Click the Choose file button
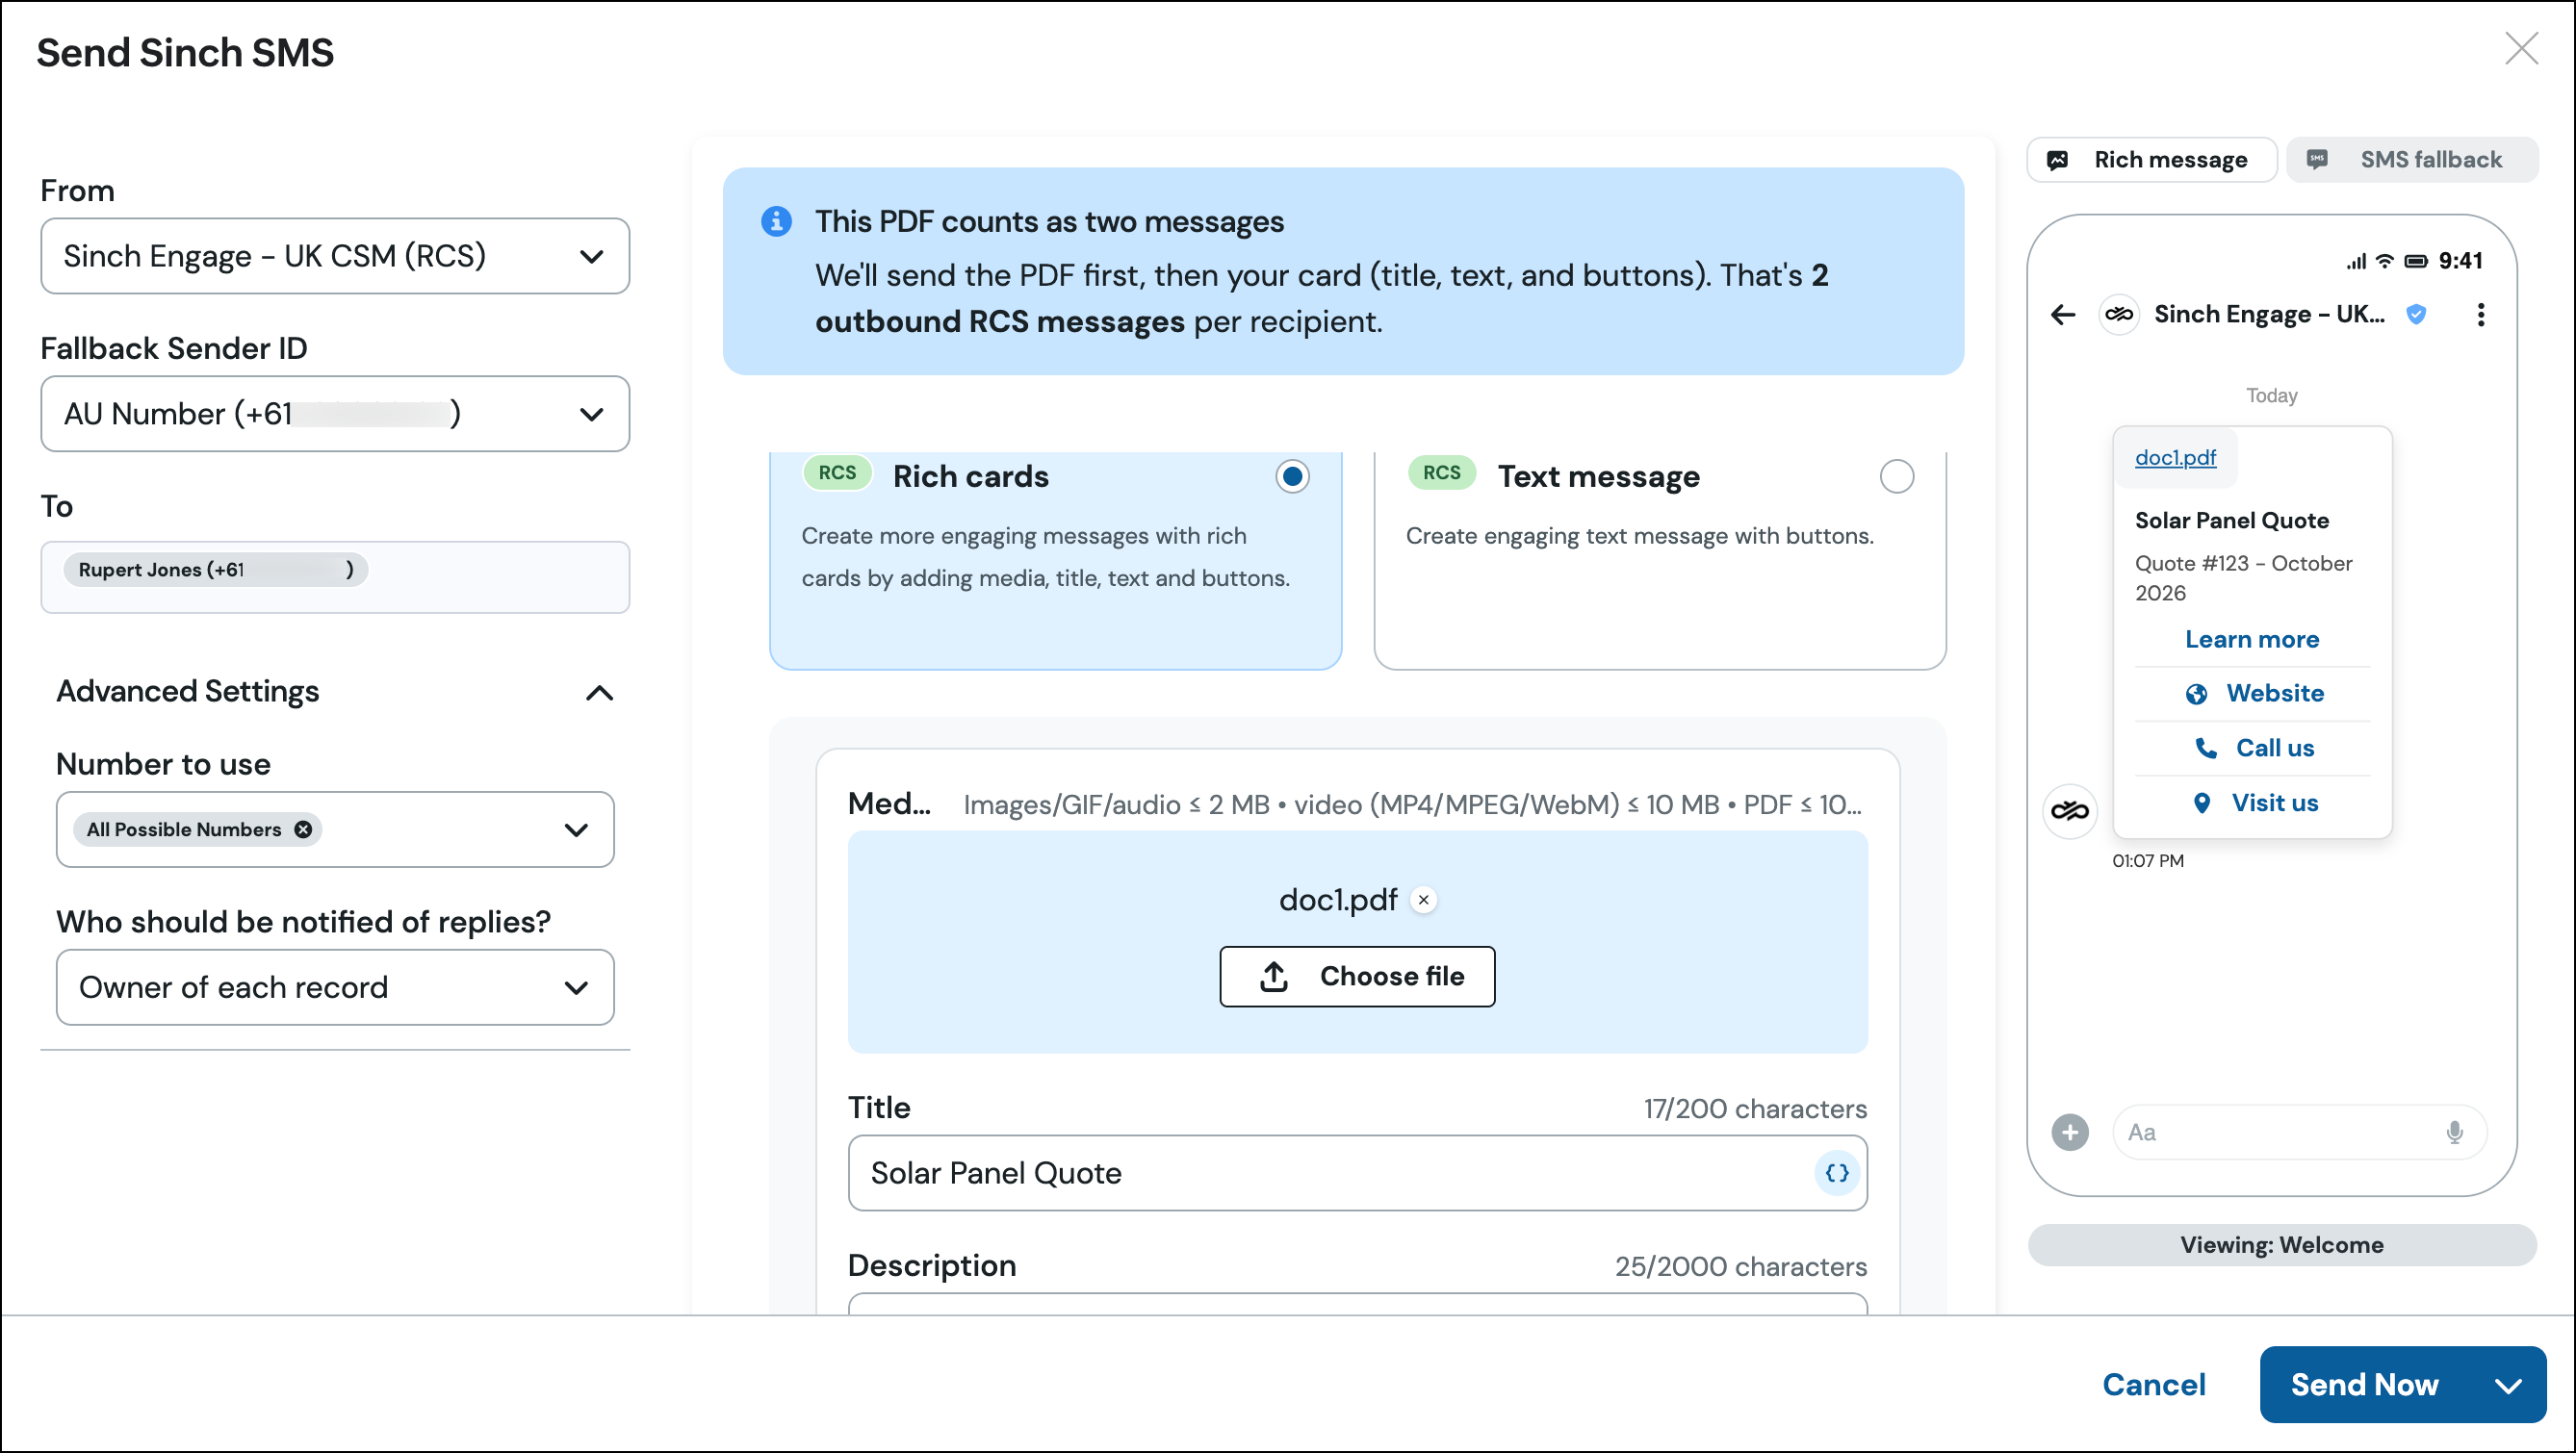 (x=1357, y=977)
